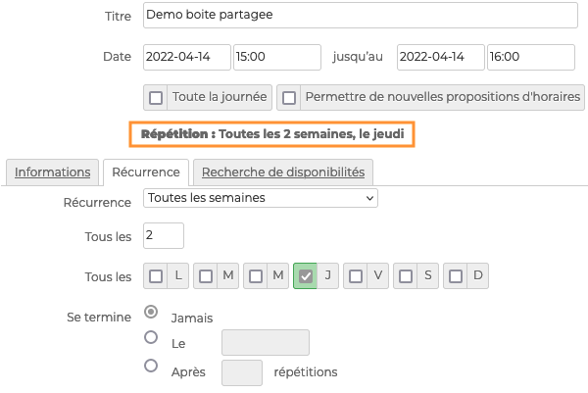This screenshot has height=393, width=588.
Task: Check 'Permettre de nouvelles propositions d'horaires'
Action: point(289,98)
